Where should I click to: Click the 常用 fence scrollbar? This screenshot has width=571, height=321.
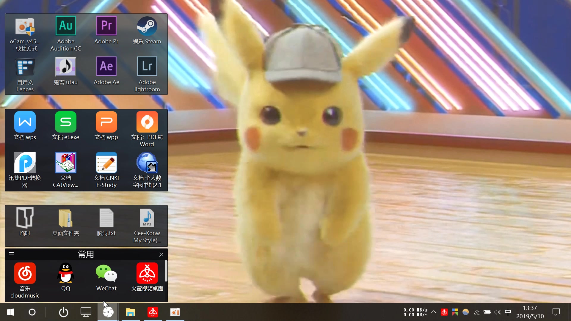click(166, 271)
